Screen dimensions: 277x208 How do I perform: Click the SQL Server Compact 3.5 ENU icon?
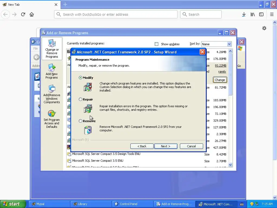69,161
